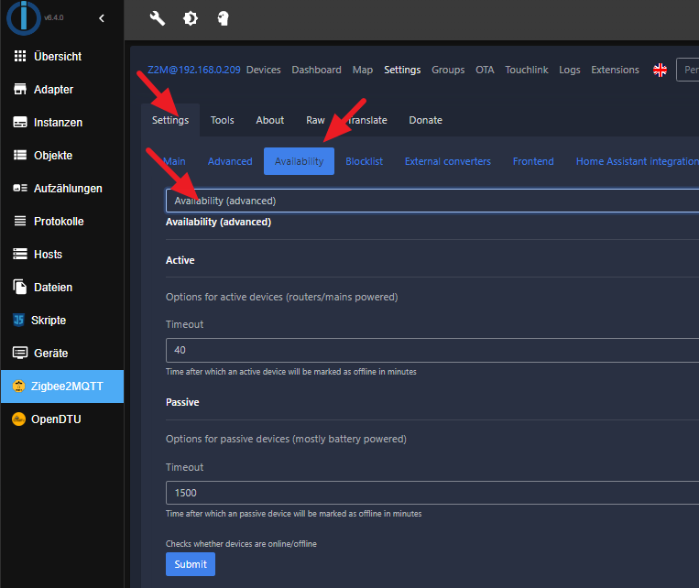Select the Main settings tab
Image resolution: width=699 pixels, height=588 pixels.
click(x=174, y=161)
